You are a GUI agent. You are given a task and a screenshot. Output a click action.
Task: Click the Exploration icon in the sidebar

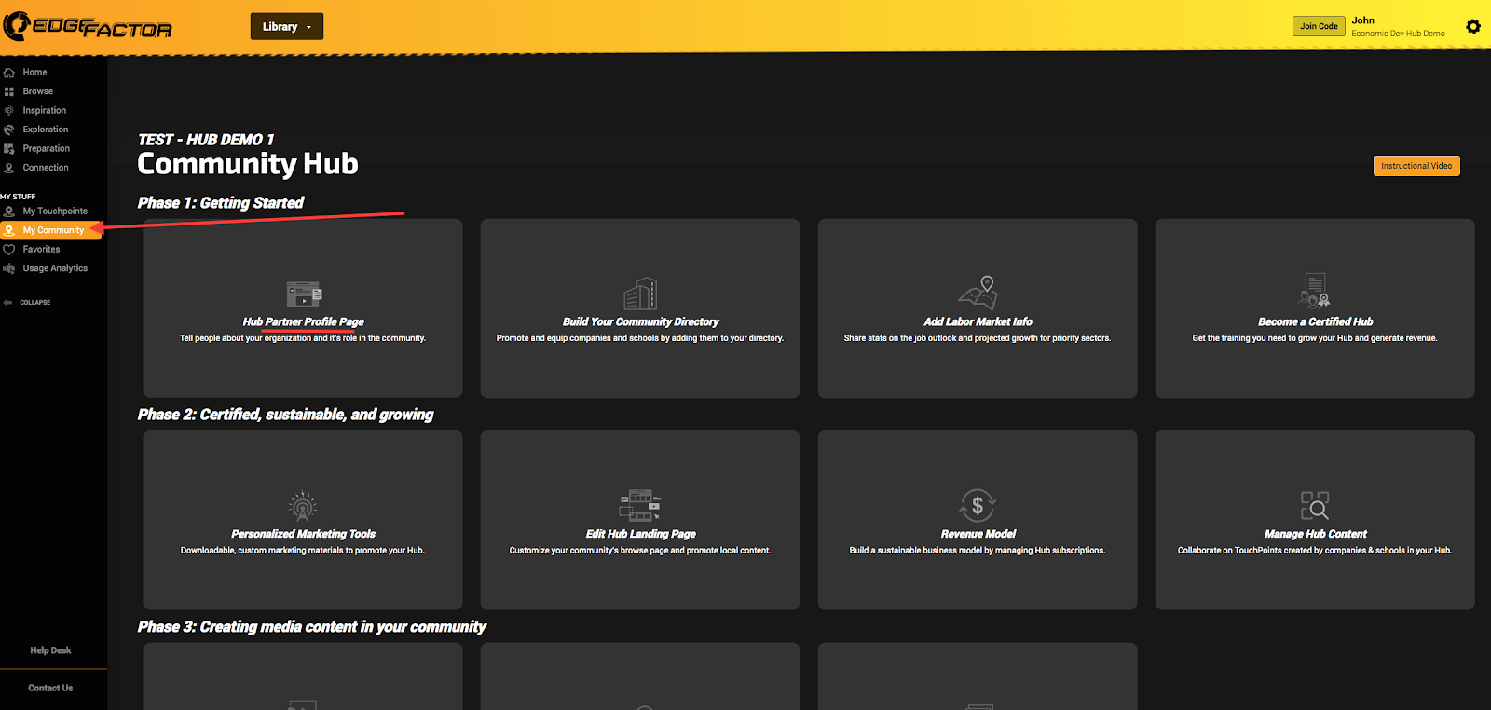(9, 130)
